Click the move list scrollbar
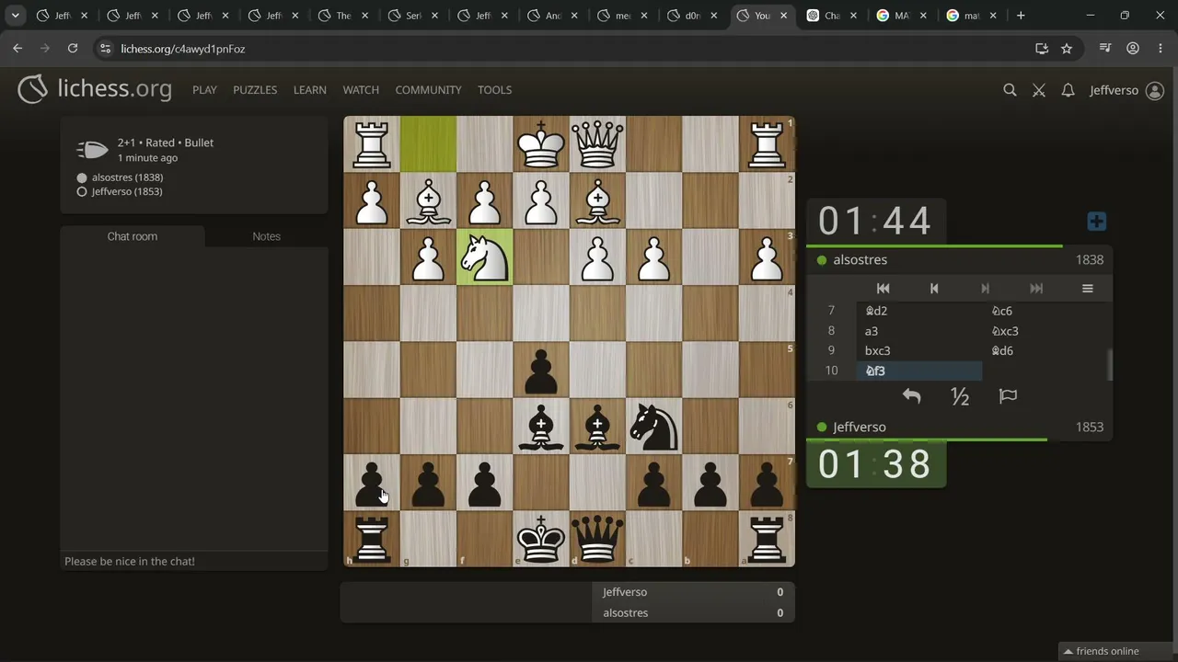The width and height of the screenshot is (1178, 662). pos(1110,364)
